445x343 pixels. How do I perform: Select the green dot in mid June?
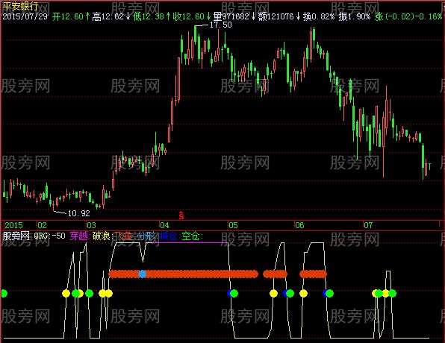329,293
